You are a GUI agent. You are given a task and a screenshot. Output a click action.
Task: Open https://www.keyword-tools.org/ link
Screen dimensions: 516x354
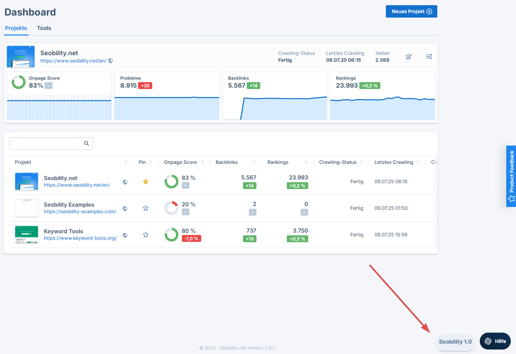pos(80,238)
